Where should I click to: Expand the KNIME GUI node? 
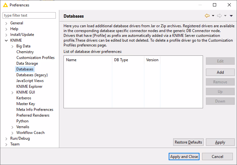pos(12,93)
